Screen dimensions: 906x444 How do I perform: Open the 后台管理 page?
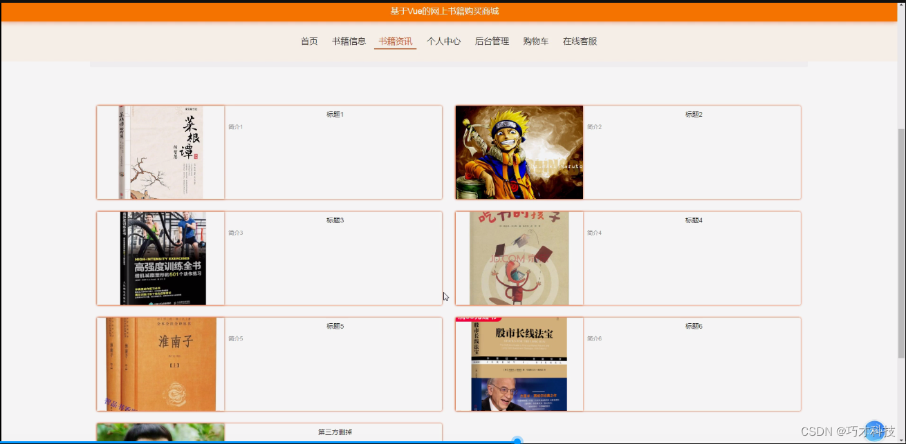pyautogui.click(x=491, y=41)
